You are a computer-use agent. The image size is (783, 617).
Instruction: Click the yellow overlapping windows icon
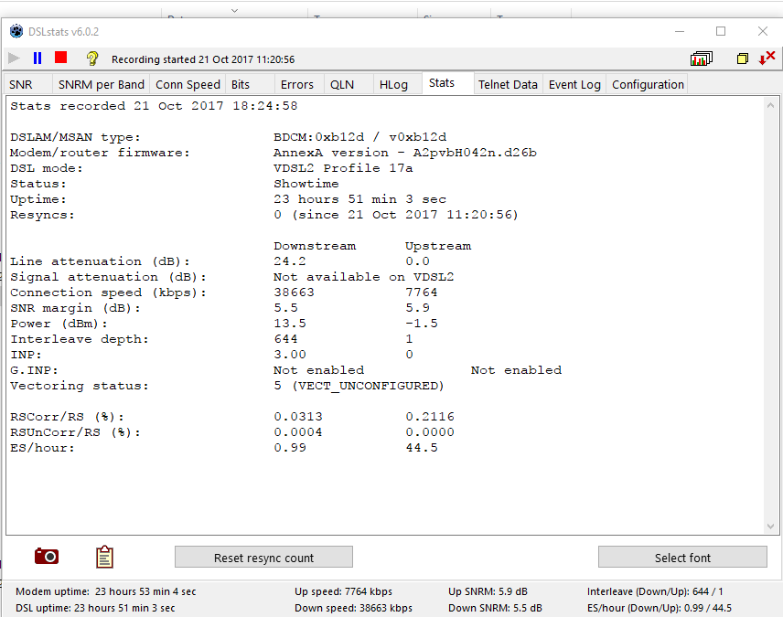[x=743, y=59]
